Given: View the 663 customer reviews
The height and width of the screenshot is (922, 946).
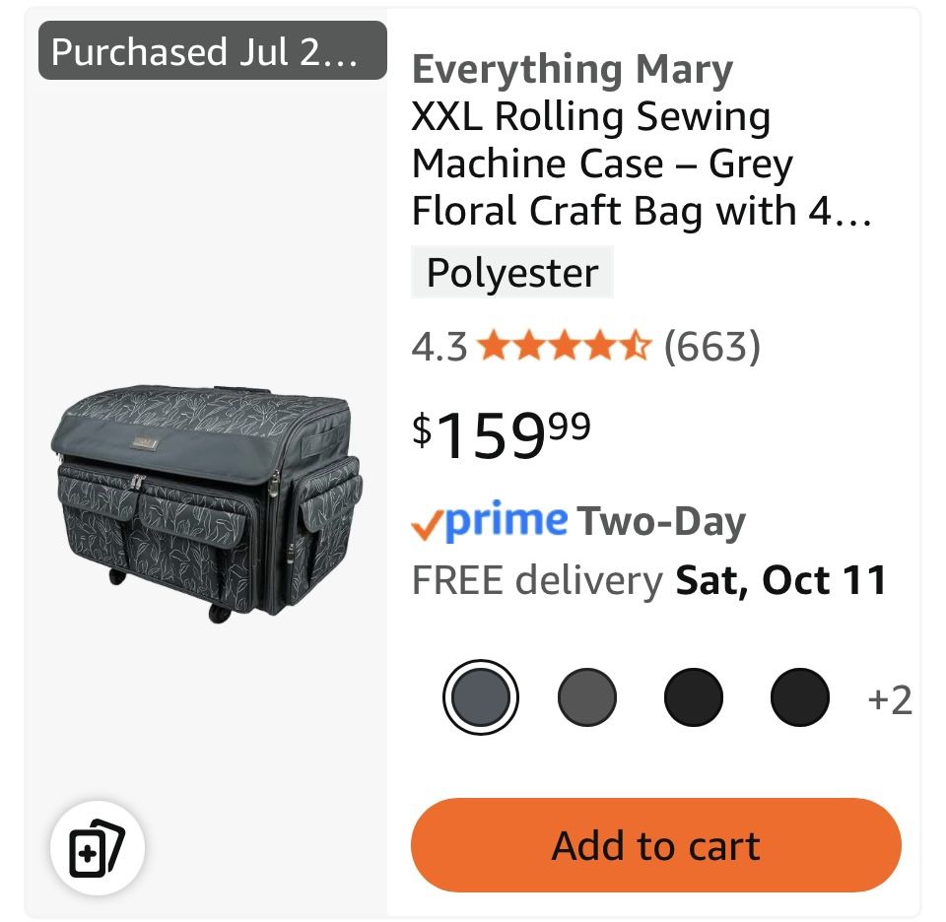Looking at the screenshot, I should (711, 347).
